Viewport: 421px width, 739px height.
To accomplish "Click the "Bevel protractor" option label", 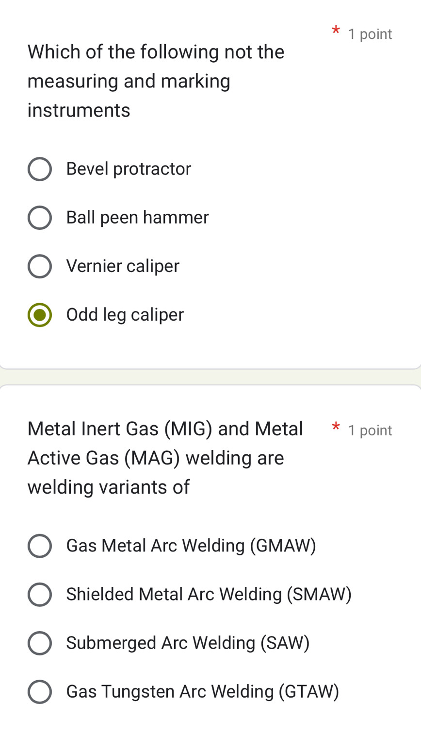I will [129, 169].
